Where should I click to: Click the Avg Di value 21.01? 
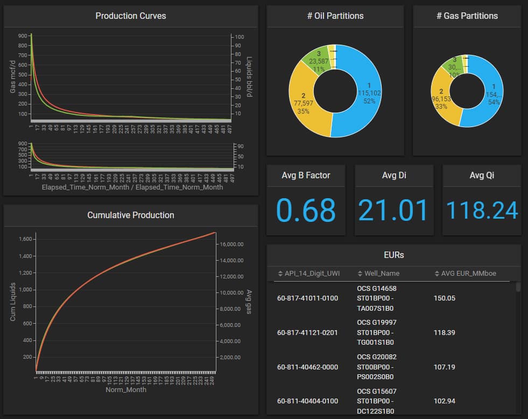point(393,210)
